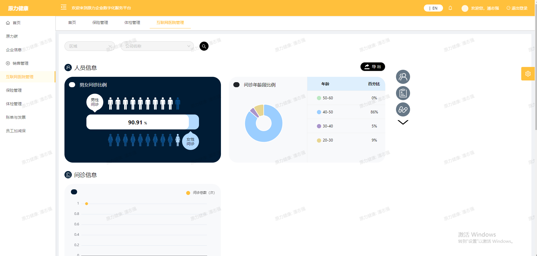Screen dimensions: 537x256
Task: Open notifications bell icon
Action: (450, 8)
